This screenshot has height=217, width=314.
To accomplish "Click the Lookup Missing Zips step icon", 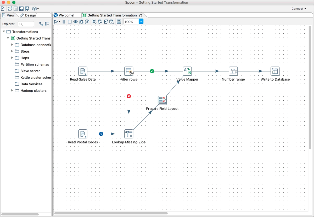I will [x=129, y=134].
